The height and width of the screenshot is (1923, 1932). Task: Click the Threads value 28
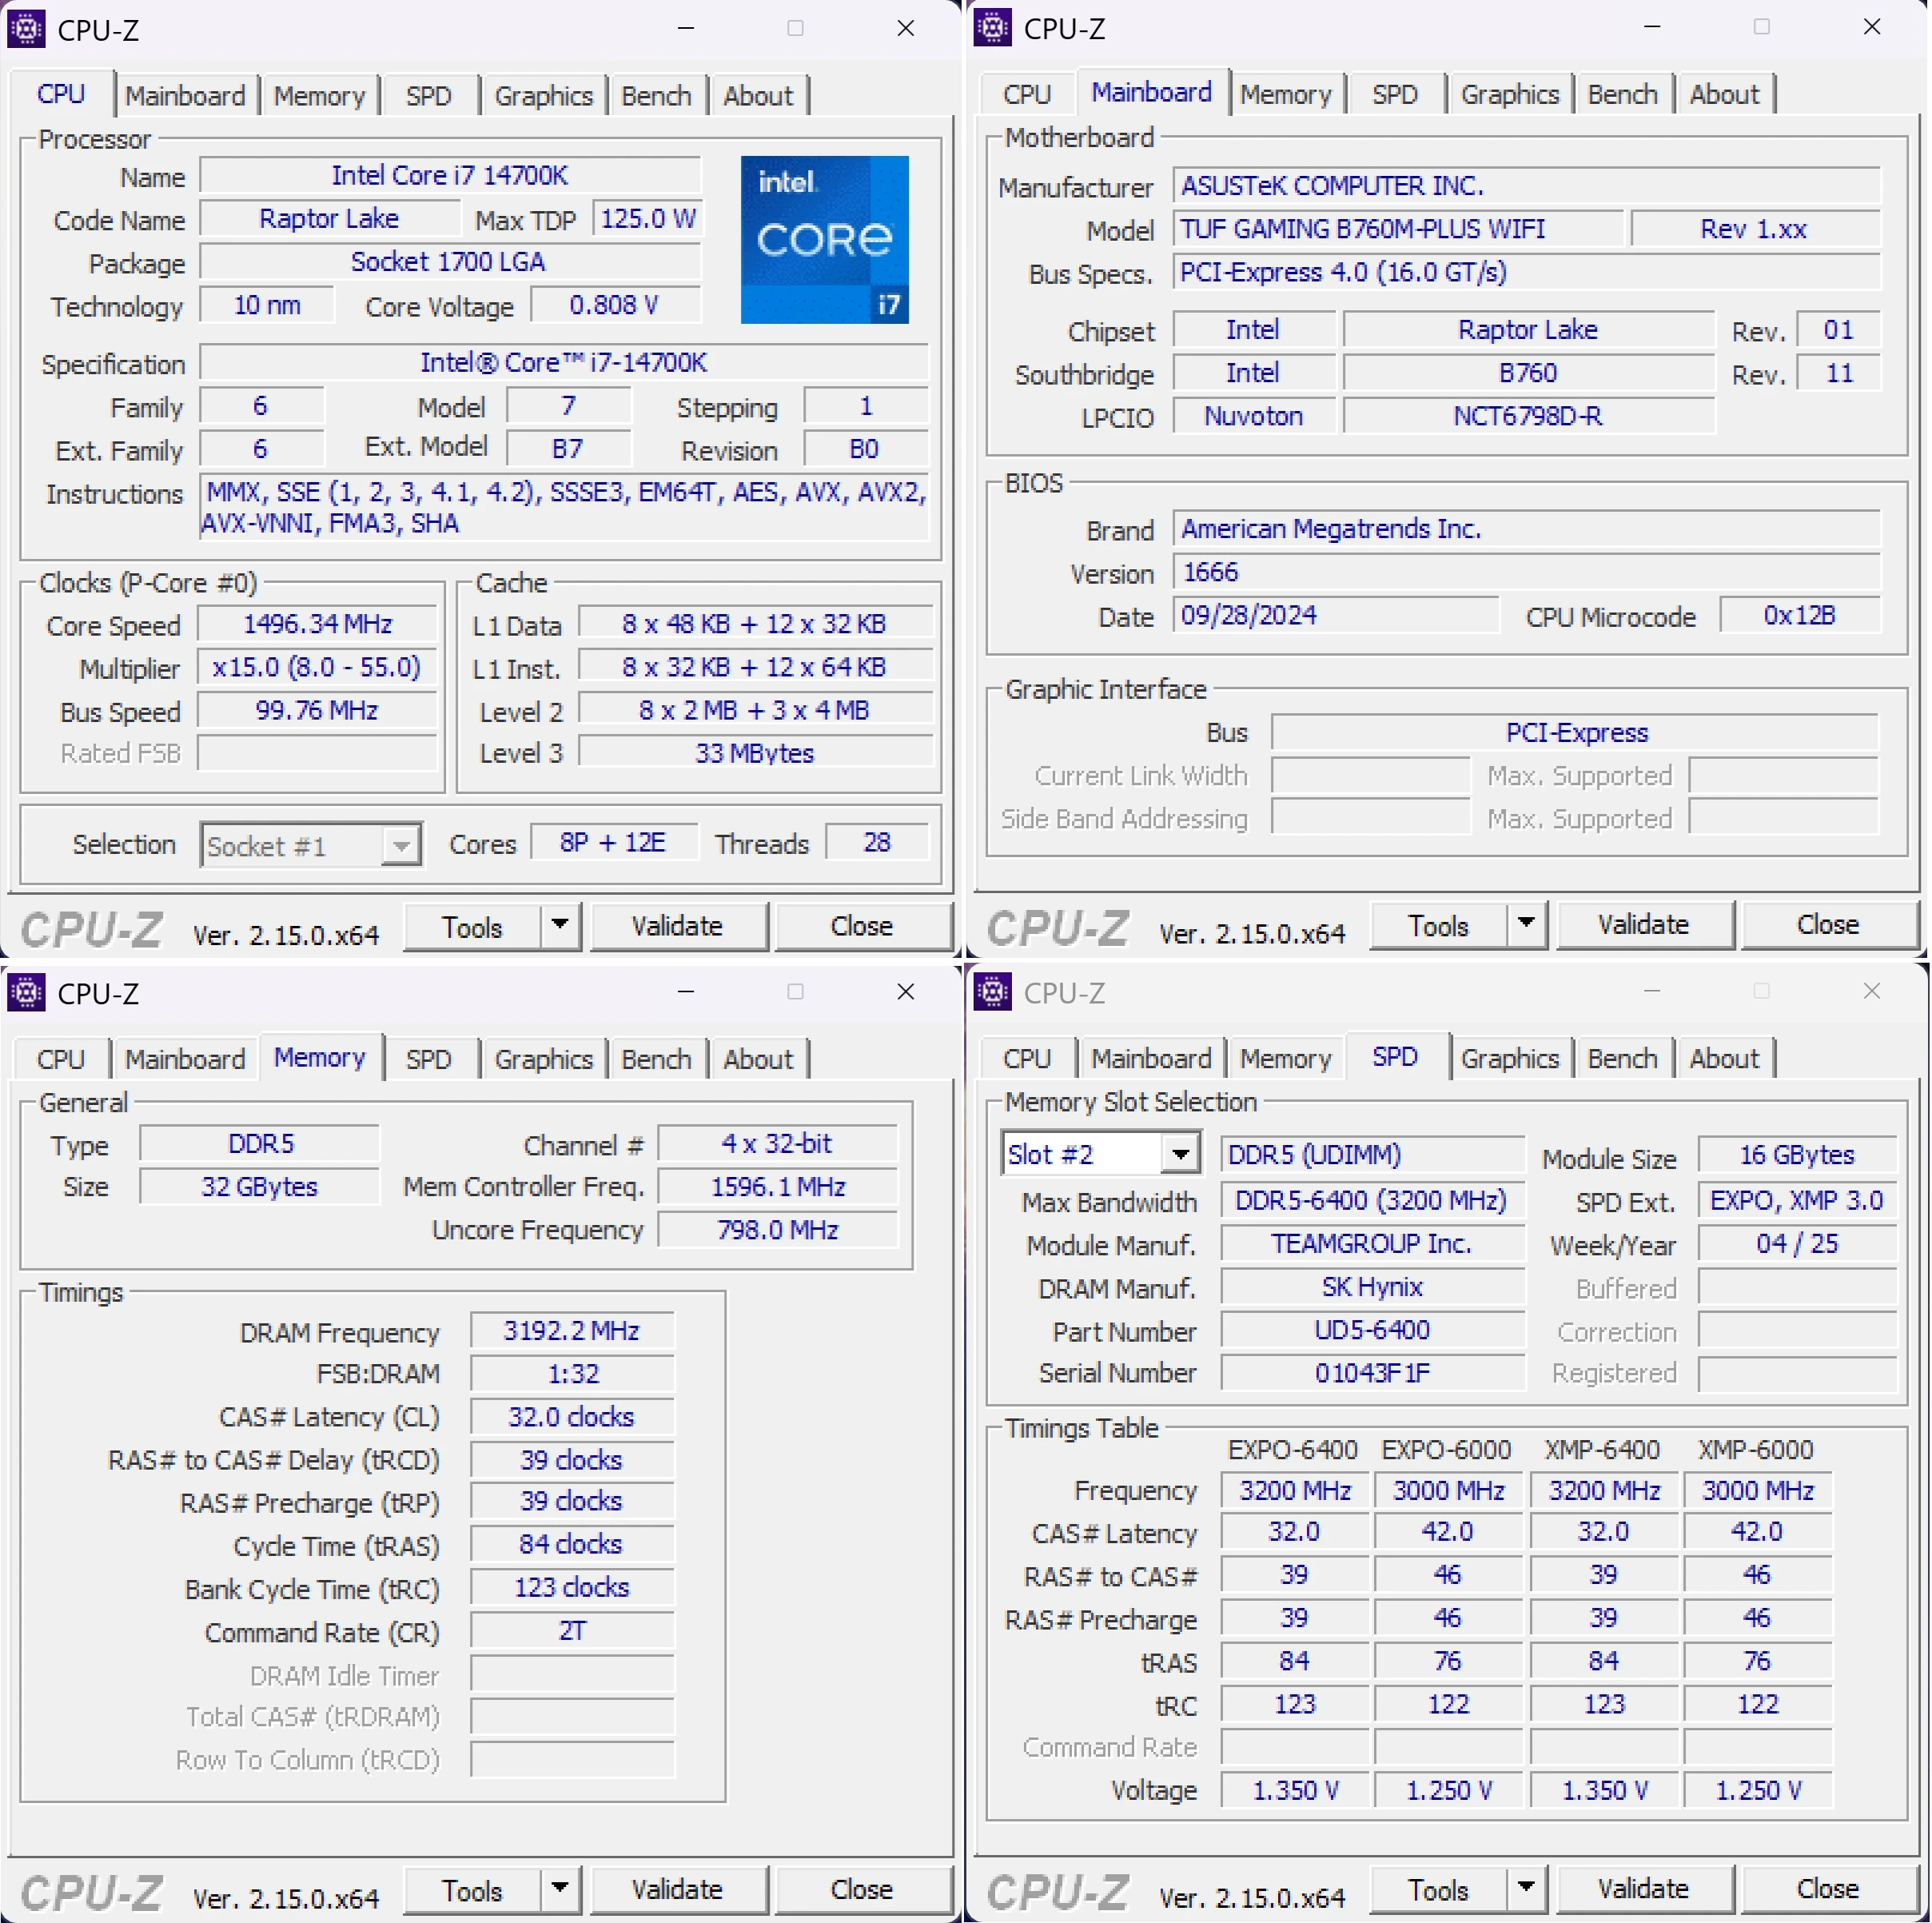877,843
